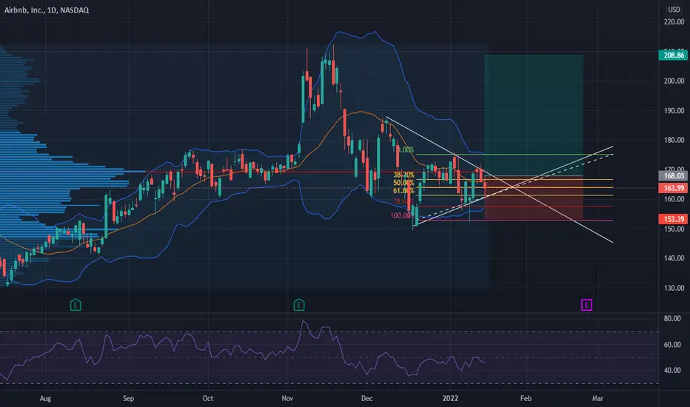Click the RSI 60.00 axis label
690x407 pixels.
coord(672,345)
